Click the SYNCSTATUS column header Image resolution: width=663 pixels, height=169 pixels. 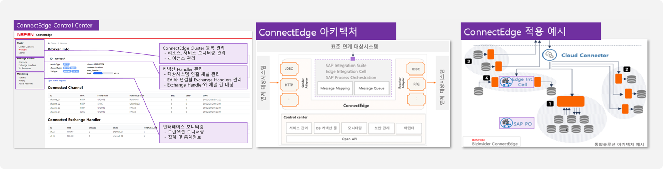tap(103, 96)
